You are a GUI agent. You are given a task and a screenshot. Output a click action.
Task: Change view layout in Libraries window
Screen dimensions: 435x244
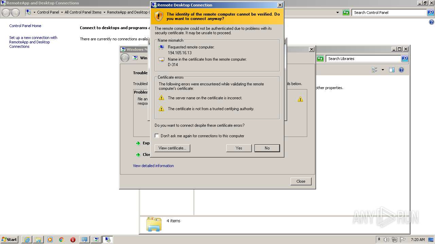click(375, 70)
